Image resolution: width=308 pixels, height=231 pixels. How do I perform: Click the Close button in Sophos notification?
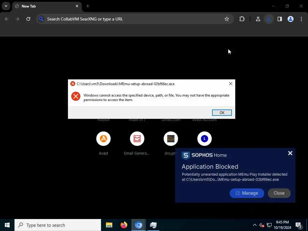click(279, 193)
